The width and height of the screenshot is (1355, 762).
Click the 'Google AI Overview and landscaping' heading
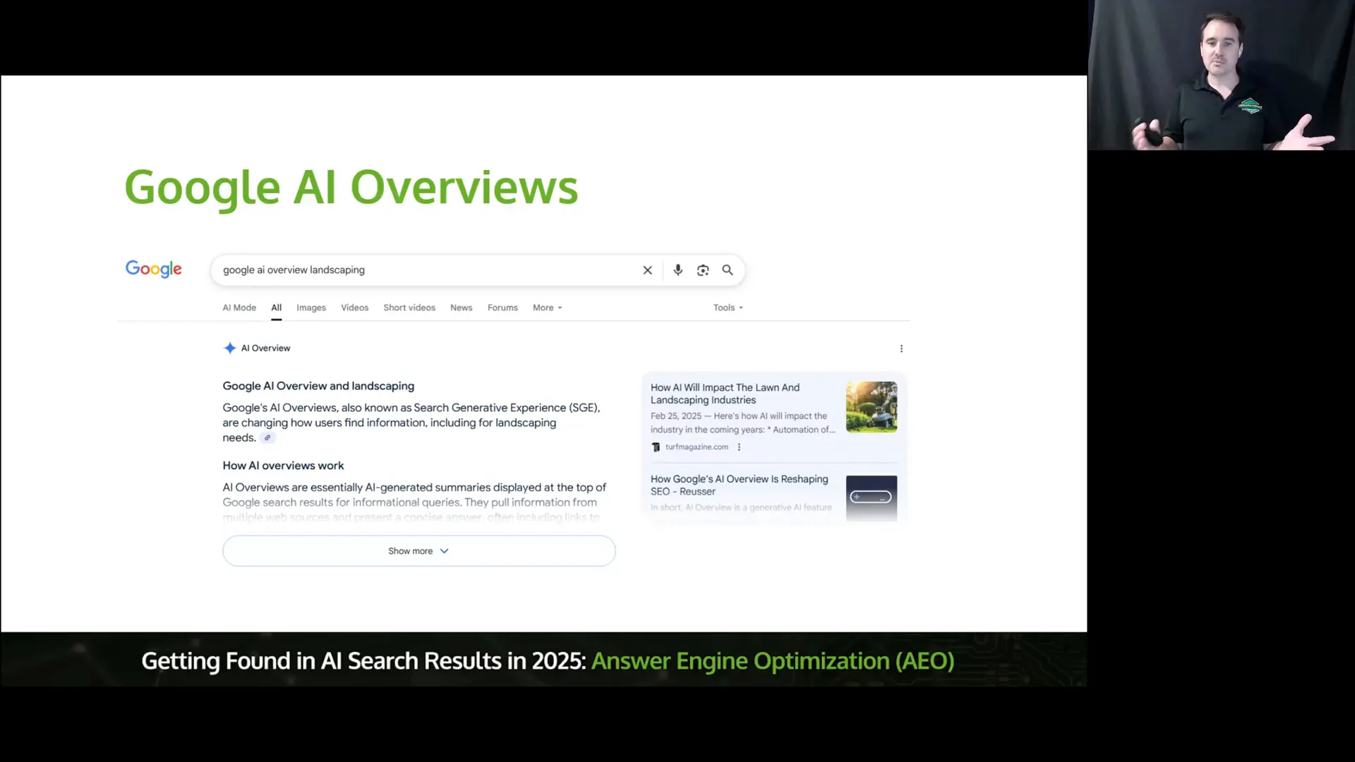click(318, 386)
